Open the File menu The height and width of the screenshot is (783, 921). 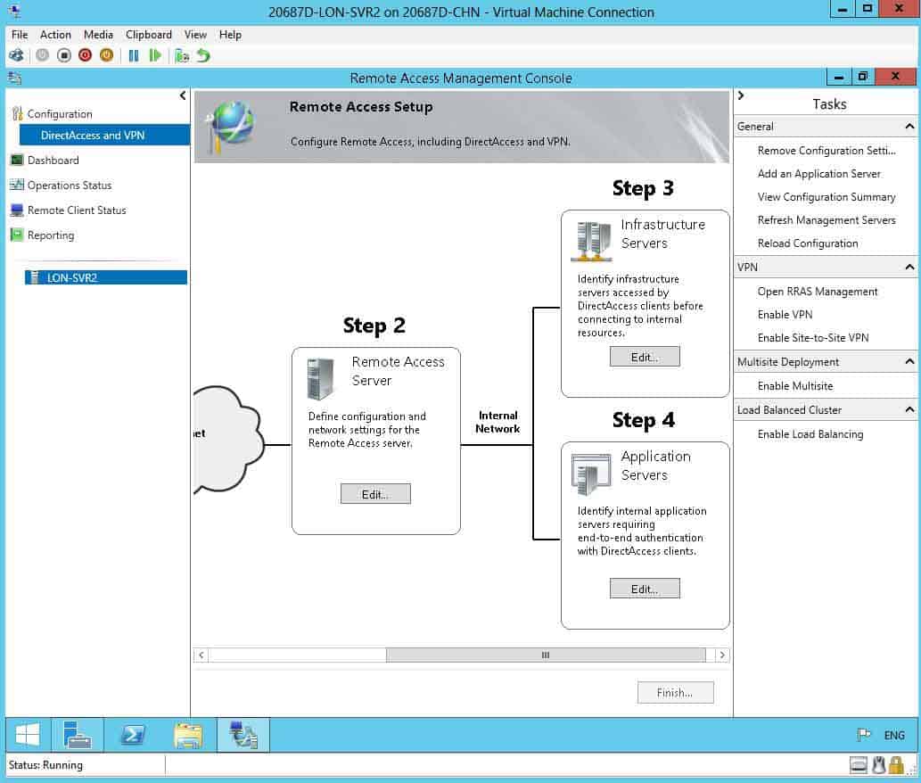(20, 35)
